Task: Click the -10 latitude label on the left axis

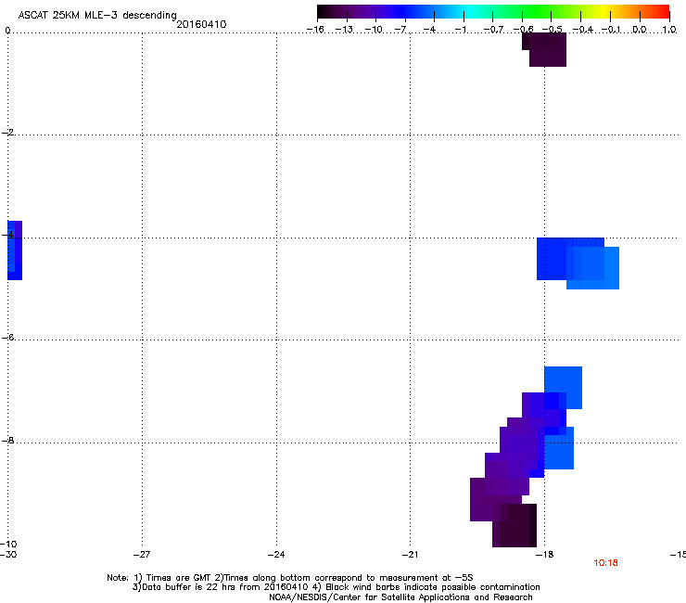Action: [x=8, y=544]
